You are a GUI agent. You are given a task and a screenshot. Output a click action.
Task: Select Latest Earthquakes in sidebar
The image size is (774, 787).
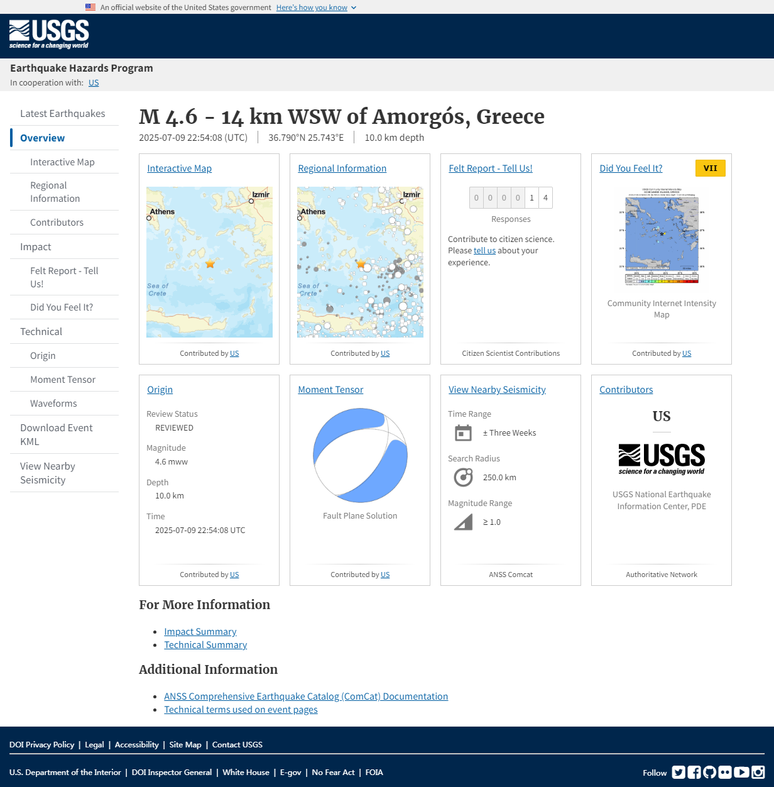pos(63,114)
